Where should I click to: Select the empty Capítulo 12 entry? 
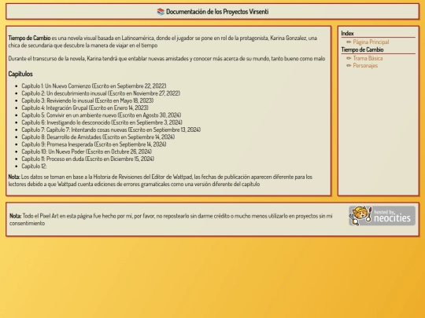34,166
